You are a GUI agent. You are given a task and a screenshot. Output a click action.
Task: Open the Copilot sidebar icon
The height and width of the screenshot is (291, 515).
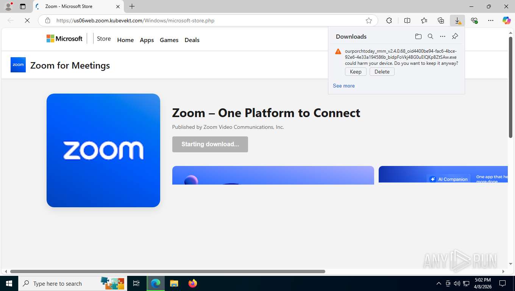(506, 20)
